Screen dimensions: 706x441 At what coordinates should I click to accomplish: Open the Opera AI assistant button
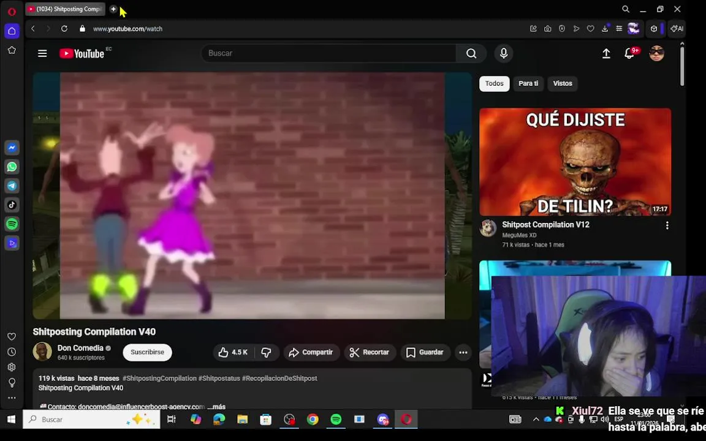point(677,28)
